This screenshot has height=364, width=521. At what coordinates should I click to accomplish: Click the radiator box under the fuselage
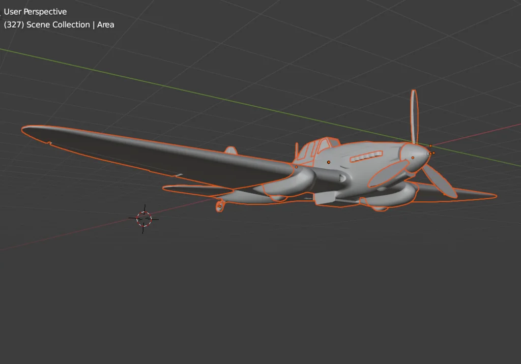(x=326, y=199)
